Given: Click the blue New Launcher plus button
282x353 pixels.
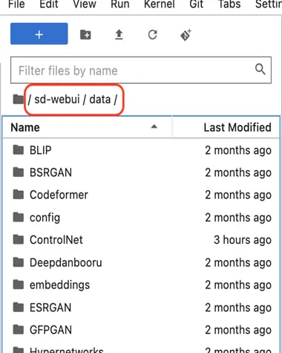Looking at the screenshot, I should tap(39, 33).
